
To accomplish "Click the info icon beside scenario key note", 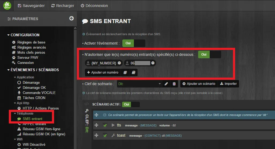I will pos(84,93).
